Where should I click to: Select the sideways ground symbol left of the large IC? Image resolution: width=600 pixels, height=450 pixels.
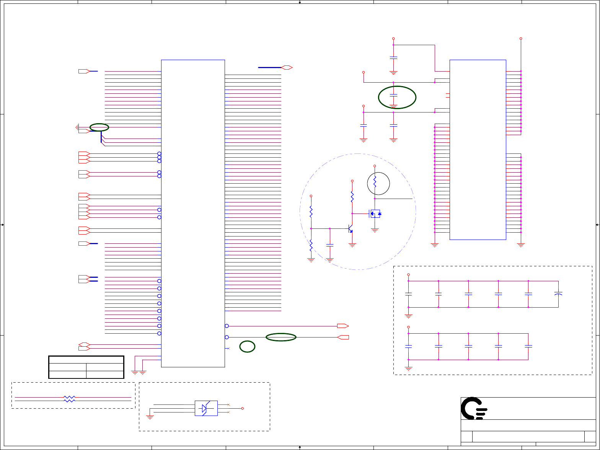point(77,127)
